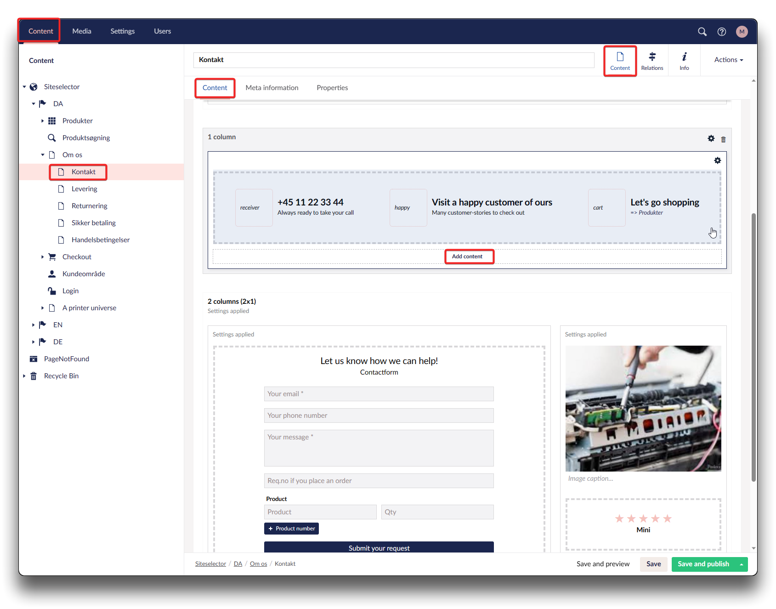Delete the 1 column row with trash icon
The height and width of the screenshot is (609, 776).
pyautogui.click(x=723, y=139)
